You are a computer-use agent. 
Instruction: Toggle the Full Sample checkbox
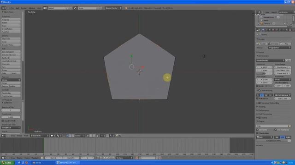pos(257,99)
